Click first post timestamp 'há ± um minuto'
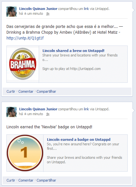The image size is (136, 187). pyautogui.click(x=31, y=13)
